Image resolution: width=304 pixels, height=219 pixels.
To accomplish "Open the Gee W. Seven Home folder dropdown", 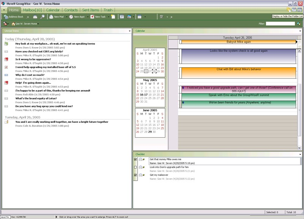I will pos(38,24).
